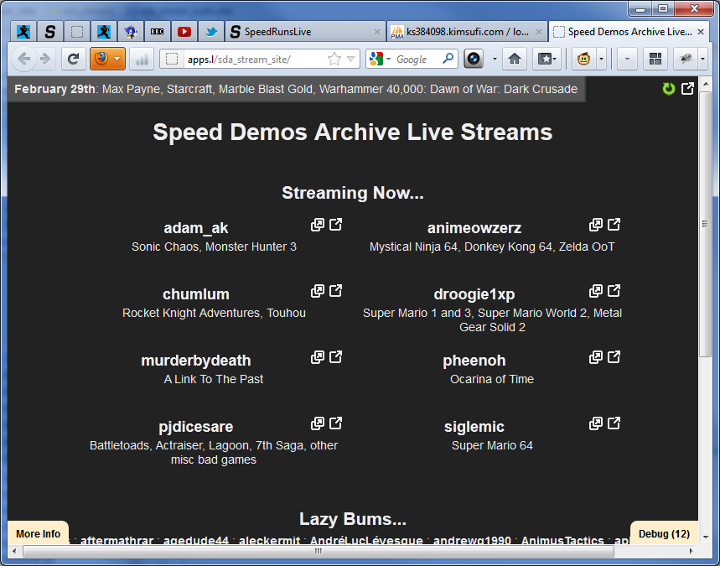
Task: Open pheenoh stream external link icon
Action: point(614,357)
